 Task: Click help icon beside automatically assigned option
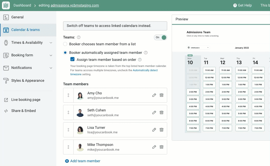[146, 53]
